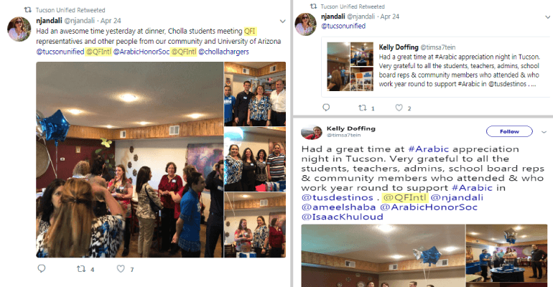Image resolution: width=553 pixels, height=287 pixels.
Task: Open the #Arabic hashtag in Kelly's tweet
Action: click(x=429, y=149)
